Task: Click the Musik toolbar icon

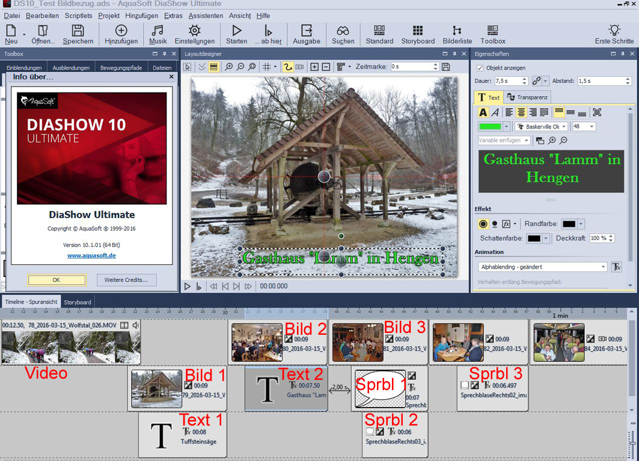Action: pyautogui.click(x=157, y=34)
